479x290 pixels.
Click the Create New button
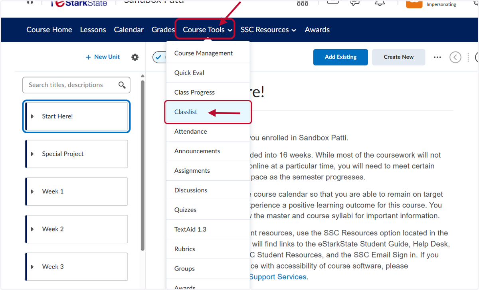point(398,57)
